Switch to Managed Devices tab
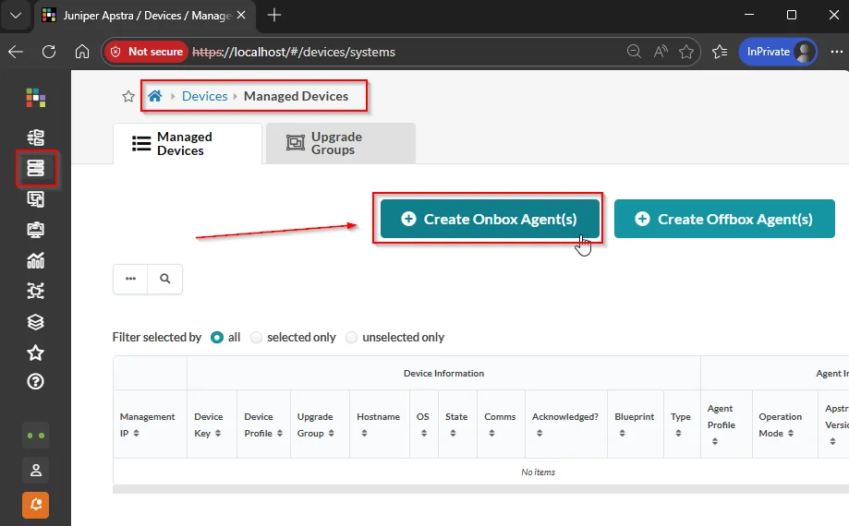This screenshot has width=849, height=526. (x=188, y=144)
